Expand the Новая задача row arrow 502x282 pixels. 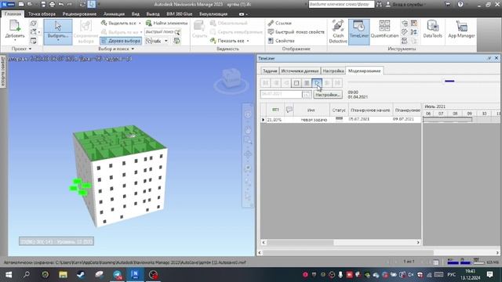[x=264, y=120]
